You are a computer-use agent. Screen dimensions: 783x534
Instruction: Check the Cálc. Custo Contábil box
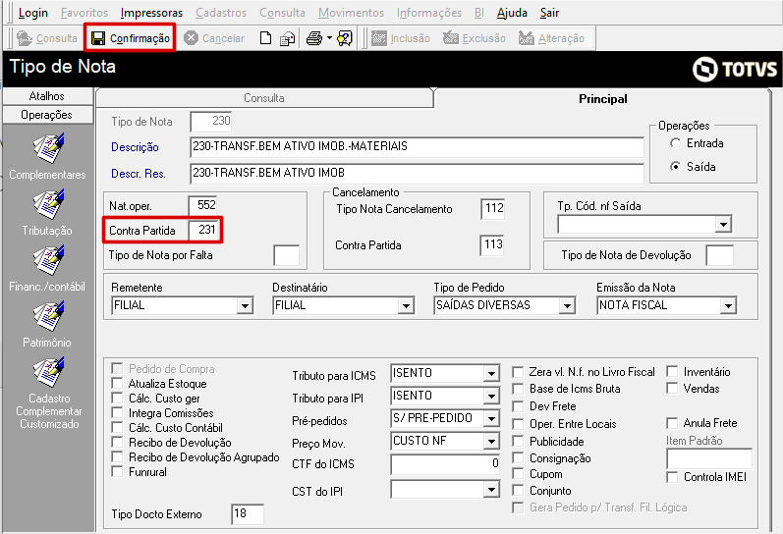tap(117, 428)
